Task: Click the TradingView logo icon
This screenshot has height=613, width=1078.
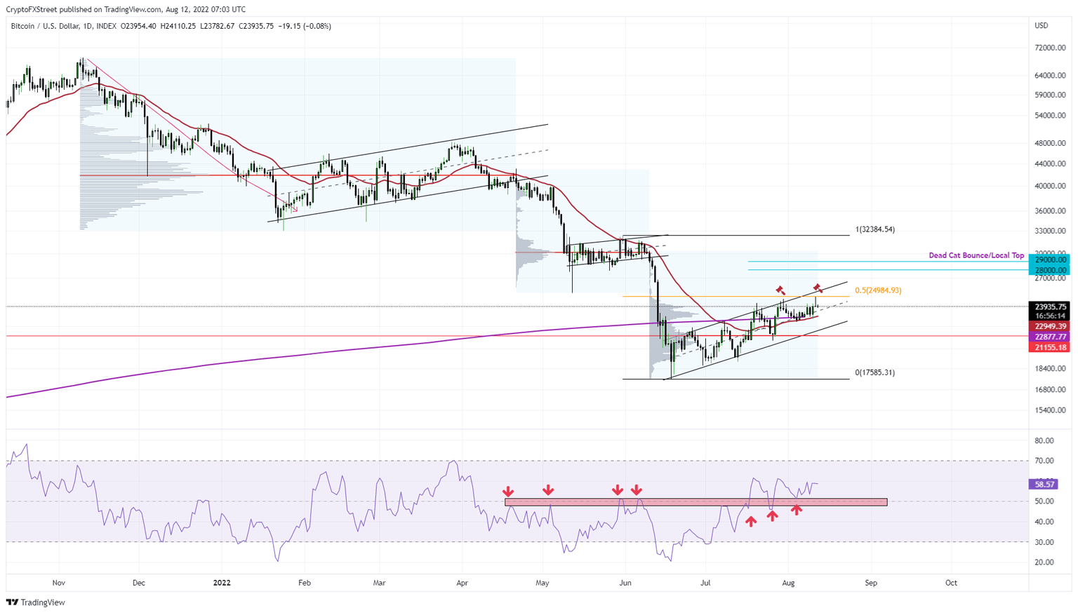Action: coord(12,602)
